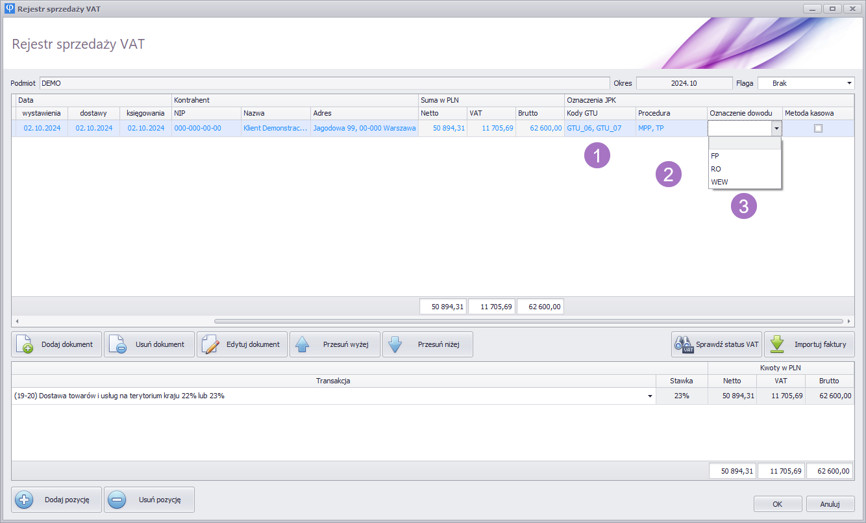Click the Podmiot field showing DEMO

325,83
